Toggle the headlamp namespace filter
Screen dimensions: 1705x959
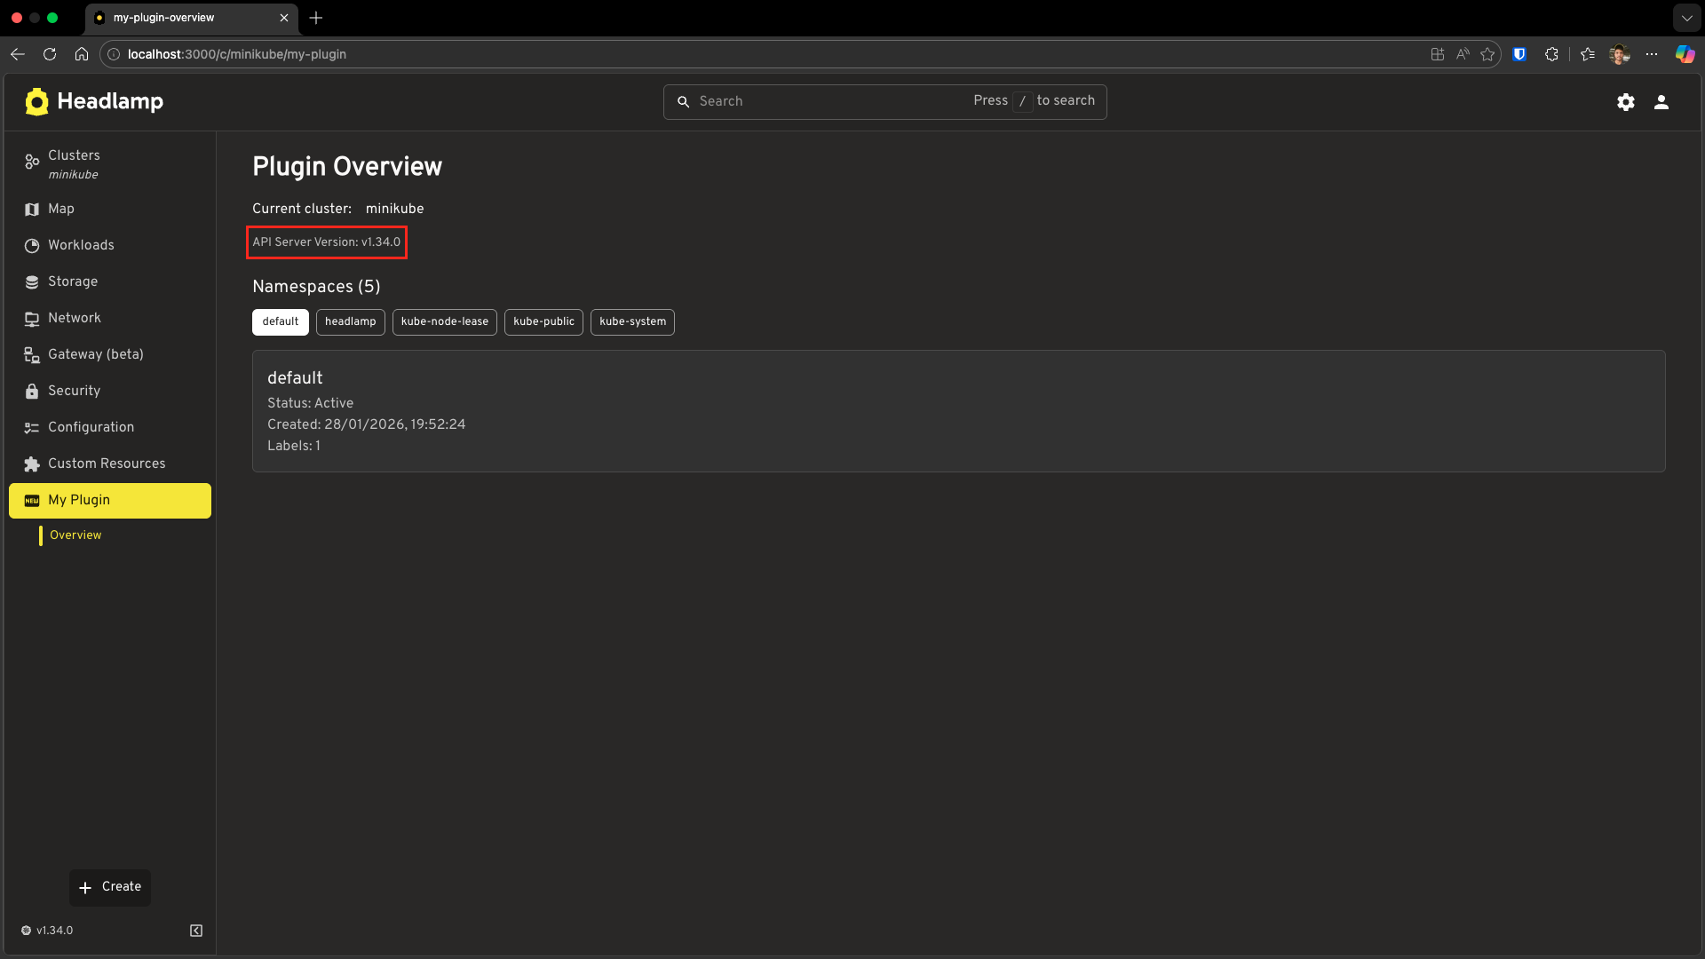(350, 321)
